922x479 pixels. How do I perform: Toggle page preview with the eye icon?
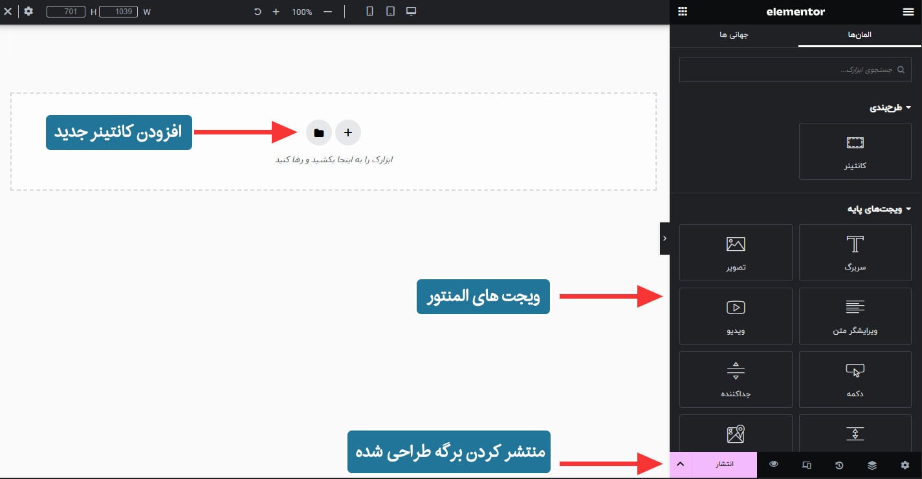[774, 465]
